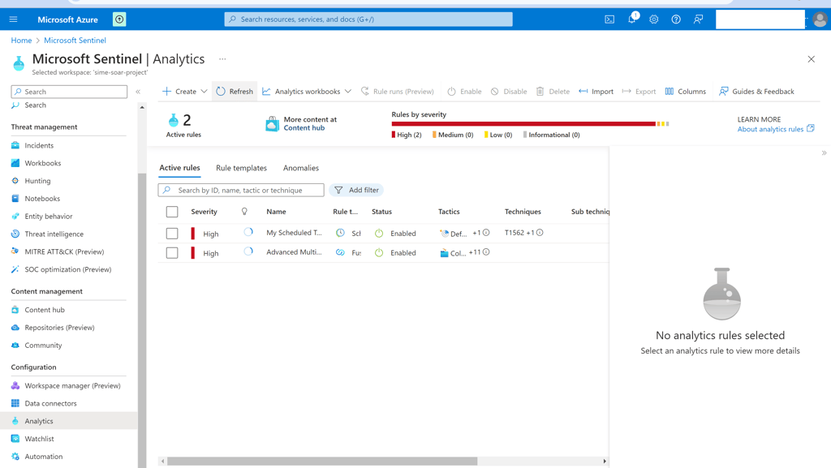Refresh the analytics rules list
The height and width of the screenshot is (468, 831).
pos(235,92)
